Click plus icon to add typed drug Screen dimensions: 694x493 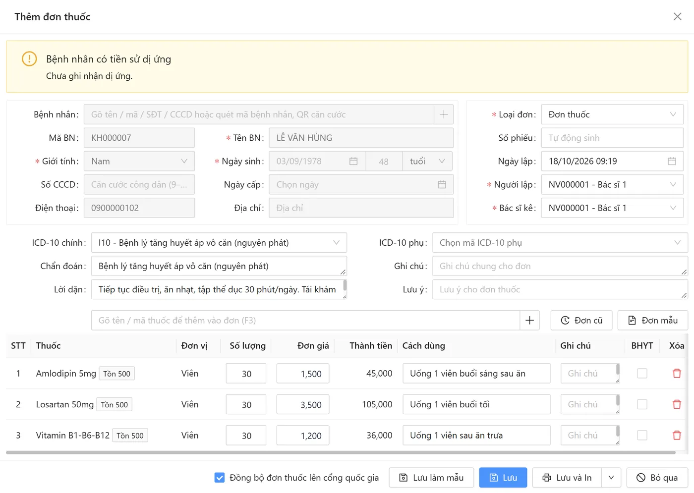[529, 321]
